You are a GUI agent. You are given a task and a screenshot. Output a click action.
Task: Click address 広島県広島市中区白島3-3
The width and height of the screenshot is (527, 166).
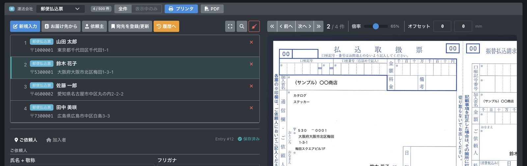84,116
